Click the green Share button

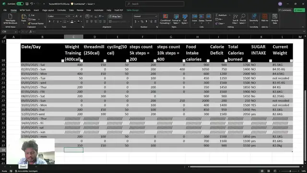(x=299, y=10)
